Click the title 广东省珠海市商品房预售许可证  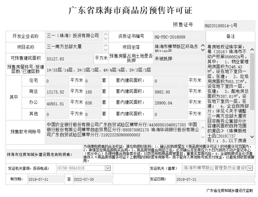130,10
